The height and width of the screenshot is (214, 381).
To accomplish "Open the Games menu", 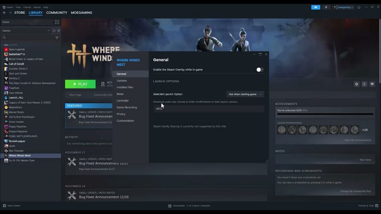I will click(37, 7).
